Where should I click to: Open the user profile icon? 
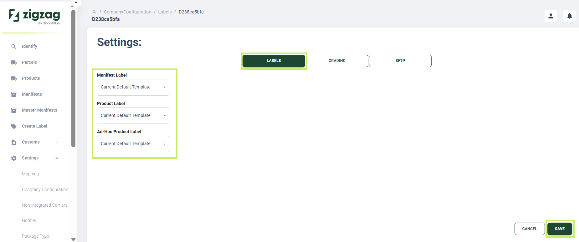(551, 16)
